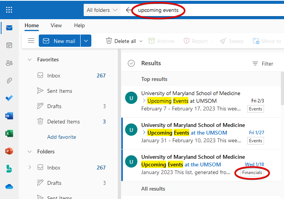Launch PowerPoint from the app rail
Image resolution: width=284 pixels, height=199 pixels.
click(9, 151)
